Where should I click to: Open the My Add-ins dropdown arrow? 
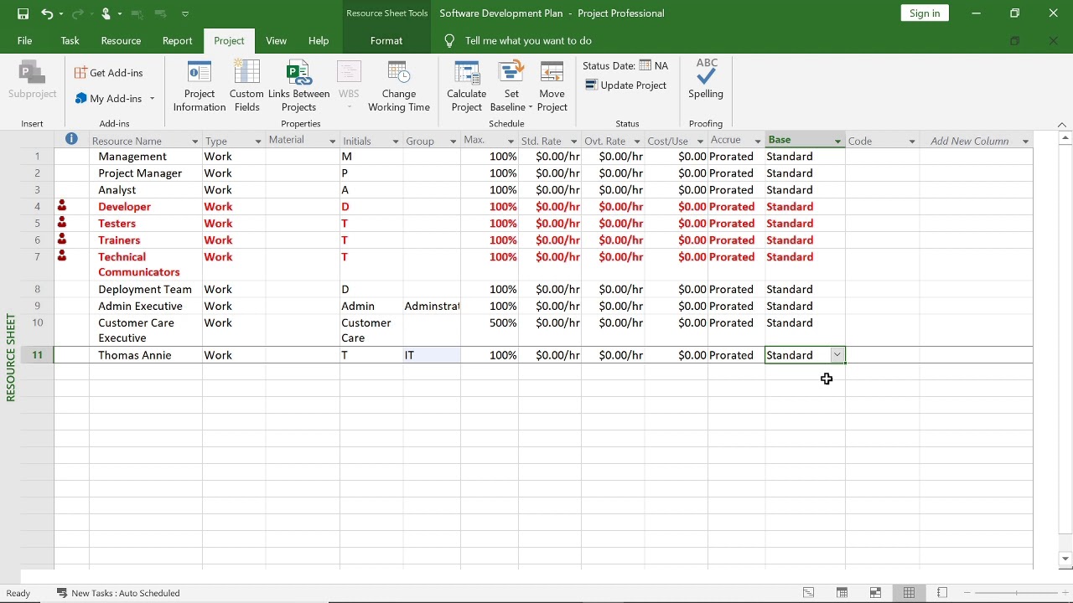click(152, 99)
